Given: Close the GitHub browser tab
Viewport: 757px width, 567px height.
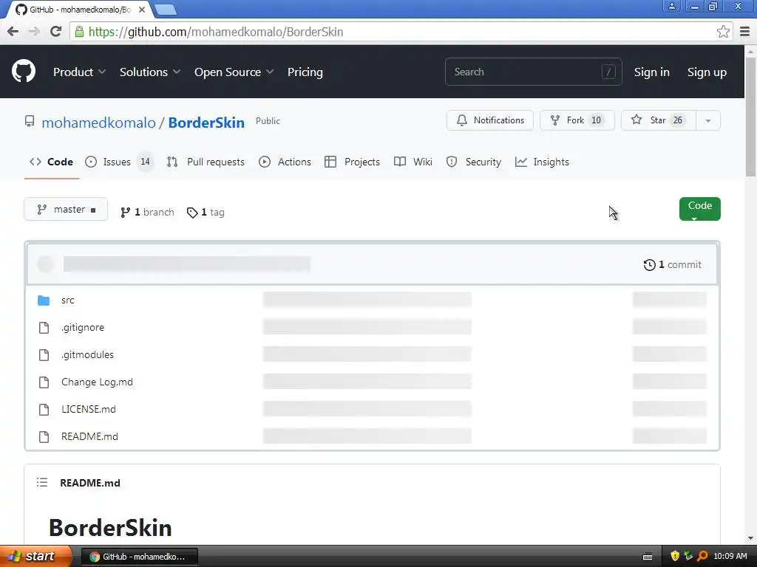Looking at the screenshot, I should click(141, 9).
